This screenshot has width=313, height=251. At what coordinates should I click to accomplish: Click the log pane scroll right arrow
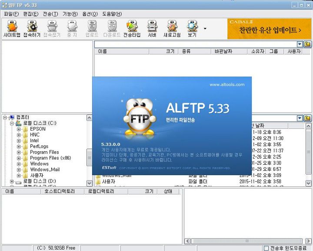pyautogui.click(x=308, y=241)
